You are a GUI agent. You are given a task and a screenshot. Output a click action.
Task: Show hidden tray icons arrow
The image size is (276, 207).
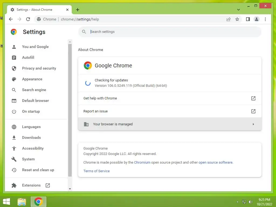point(237,202)
